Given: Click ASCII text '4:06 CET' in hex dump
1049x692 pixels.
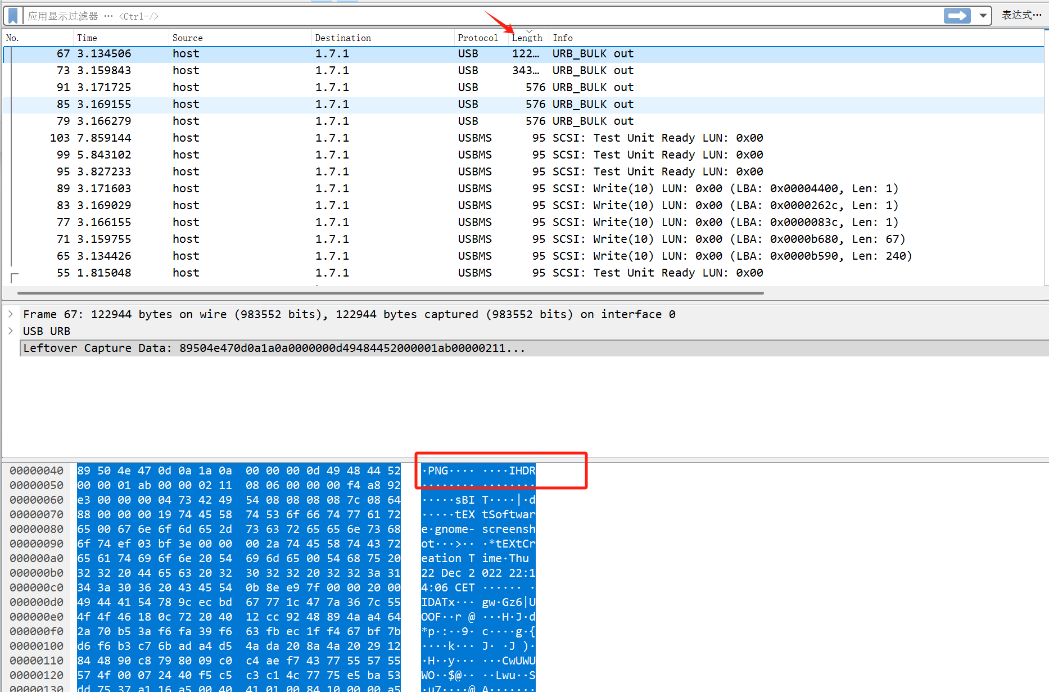Looking at the screenshot, I should pyautogui.click(x=448, y=587).
